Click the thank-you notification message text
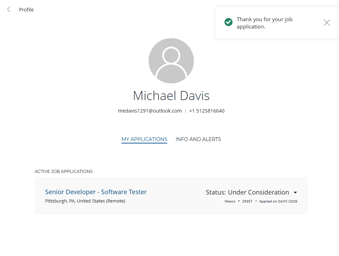Screen dimensions: 339x256 coord(264,23)
